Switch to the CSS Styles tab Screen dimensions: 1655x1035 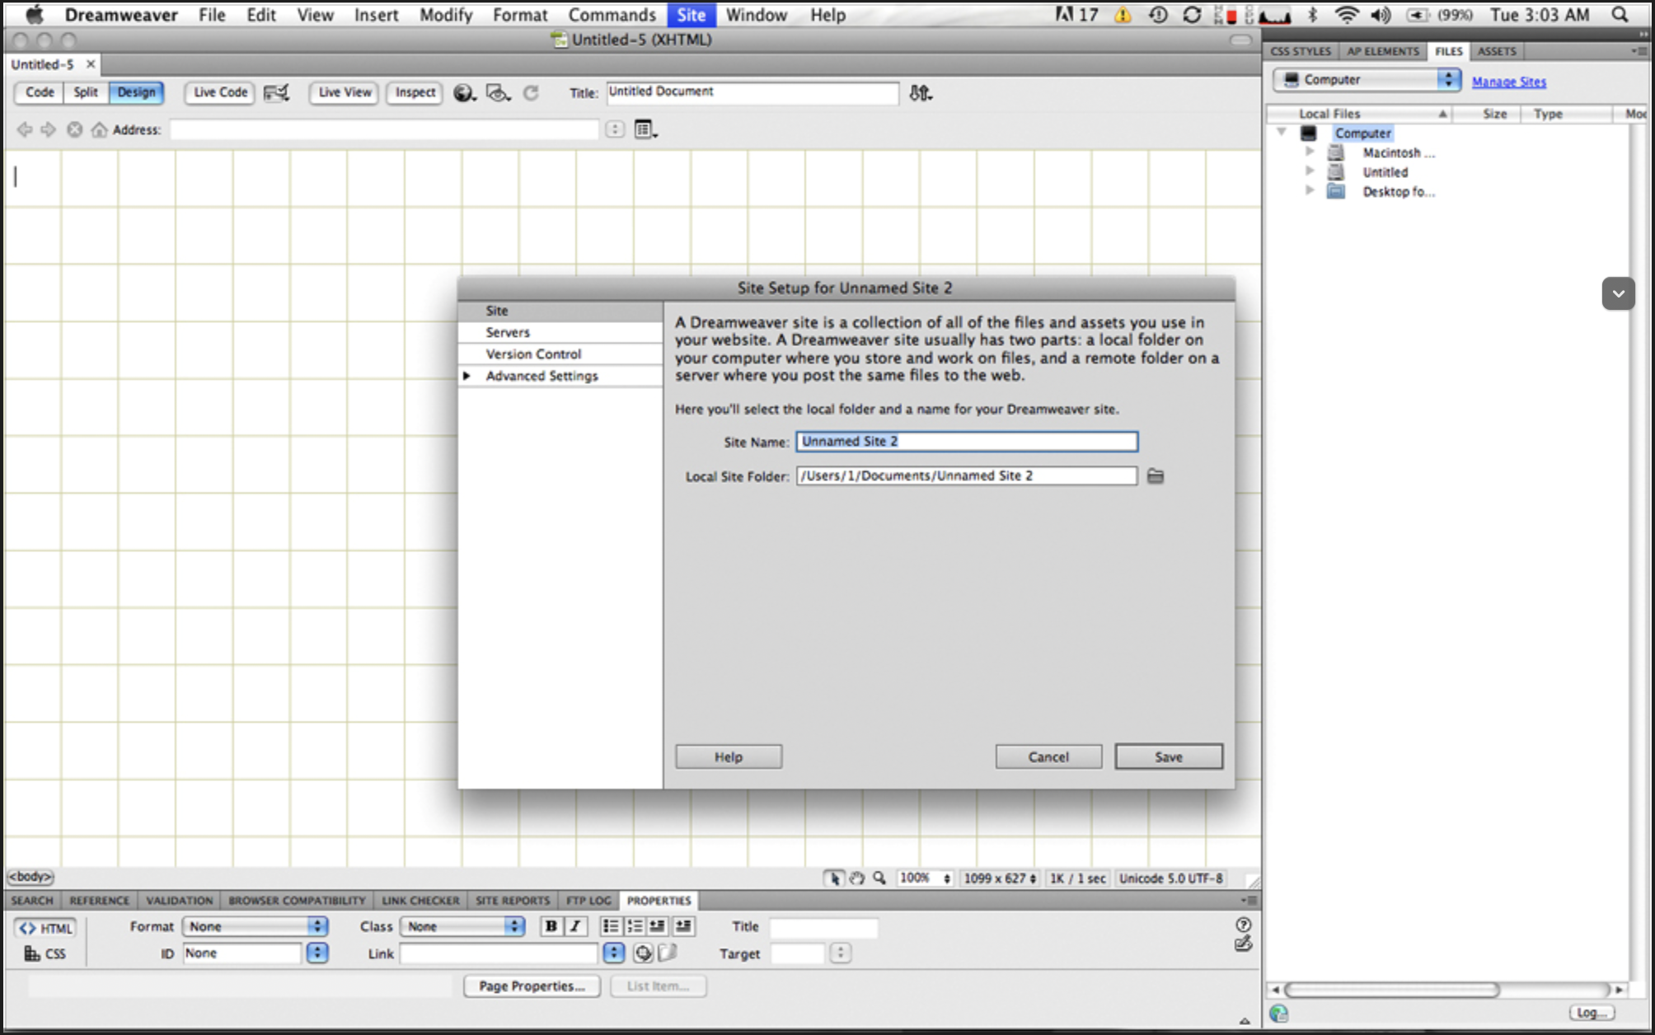tap(1300, 51)
